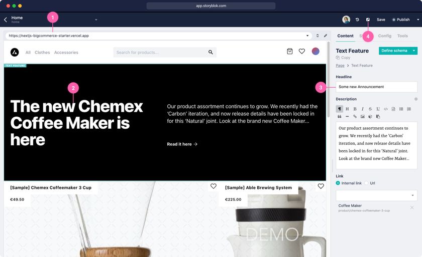
Task: Favorite the Chemex Coffeemaker product heart
Action: (x=213, y=186)
